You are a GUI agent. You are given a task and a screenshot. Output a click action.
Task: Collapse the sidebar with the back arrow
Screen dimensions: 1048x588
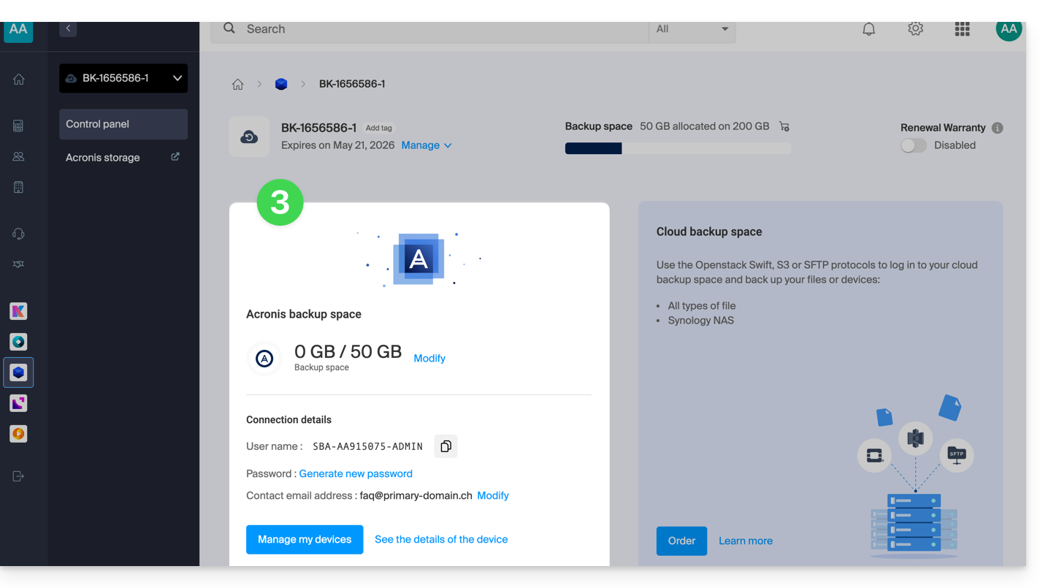68,28
